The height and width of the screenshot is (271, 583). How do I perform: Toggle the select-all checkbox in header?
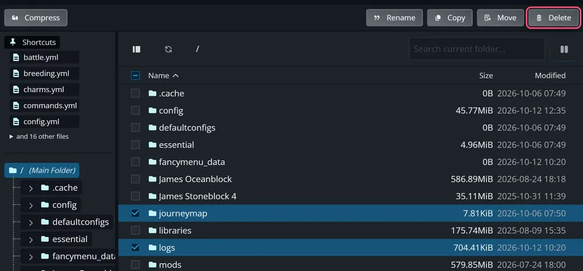(135, 75)
